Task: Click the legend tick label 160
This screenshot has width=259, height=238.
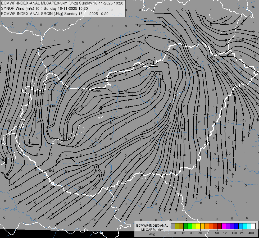Action: tap(234, 233)
